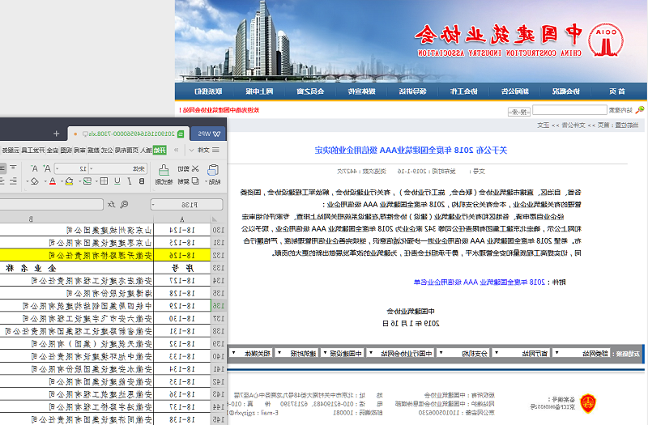Open the 开发工具 ribbon tab
648x425 pixels.
(33, 150)
